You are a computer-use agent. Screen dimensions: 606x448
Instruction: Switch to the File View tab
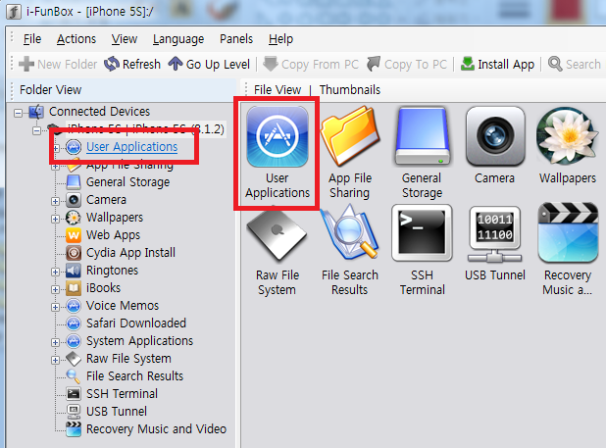278,89
